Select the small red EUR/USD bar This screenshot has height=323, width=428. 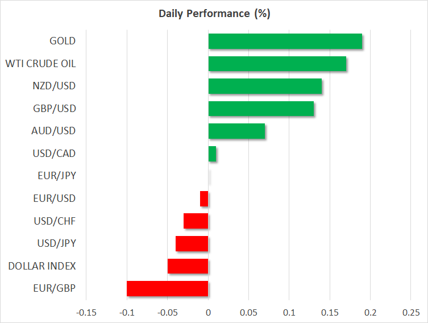(x=205, y=198)
